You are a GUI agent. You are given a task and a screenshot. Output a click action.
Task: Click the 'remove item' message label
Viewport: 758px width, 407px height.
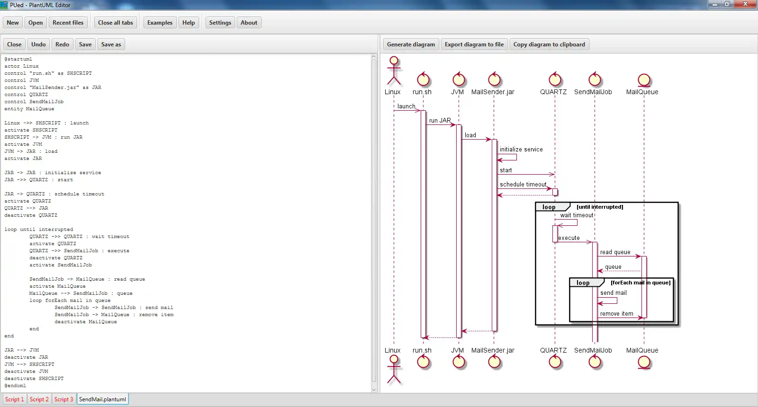pyautogui.click(x=616, y=314)
